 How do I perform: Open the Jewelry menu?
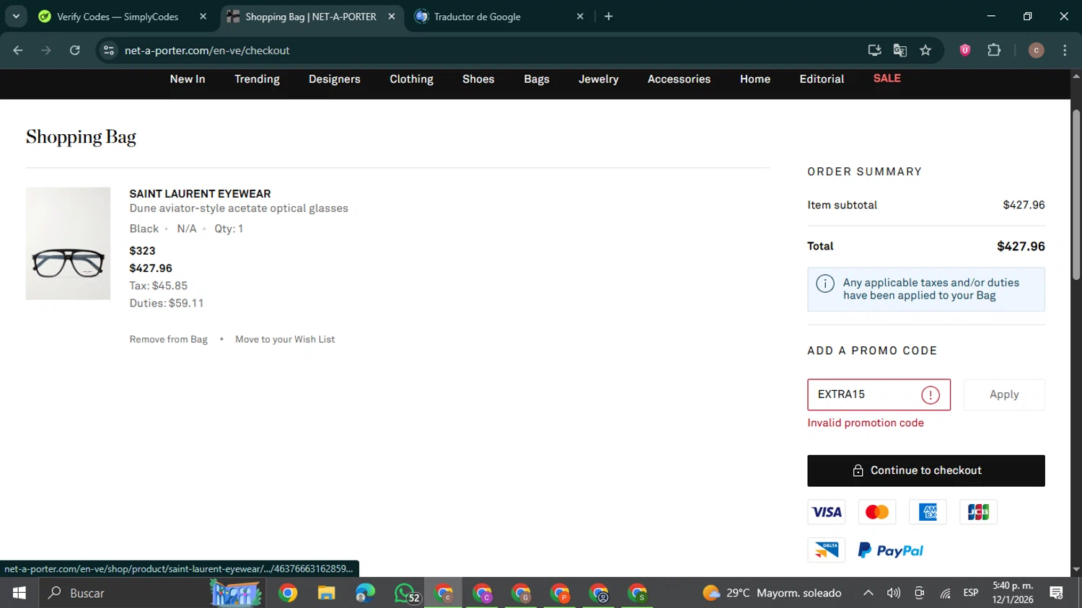click(599, 79)
